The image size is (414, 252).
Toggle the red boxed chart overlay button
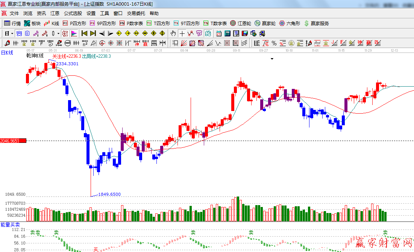[x=65, y=33]
